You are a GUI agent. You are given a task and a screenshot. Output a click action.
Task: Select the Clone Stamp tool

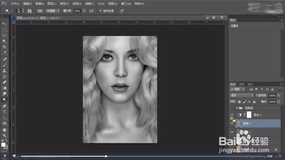pos(4,71)
